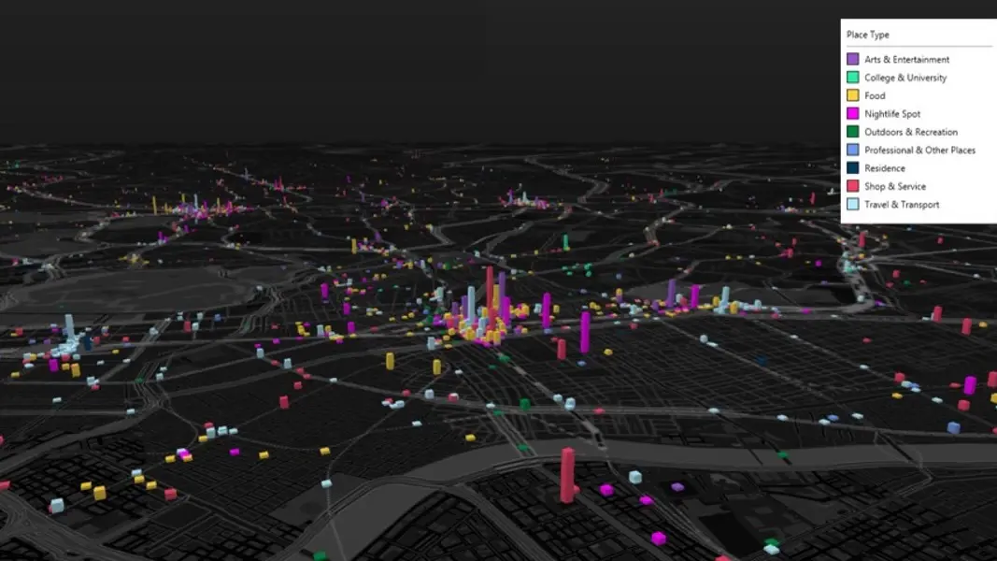Click the yellow Food legend swatch

[853, 95]
